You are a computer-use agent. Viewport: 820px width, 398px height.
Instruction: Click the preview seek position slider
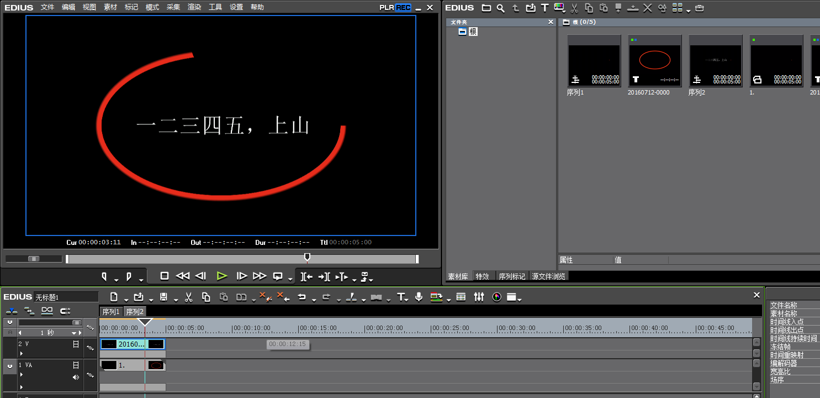tap(307, 256)
